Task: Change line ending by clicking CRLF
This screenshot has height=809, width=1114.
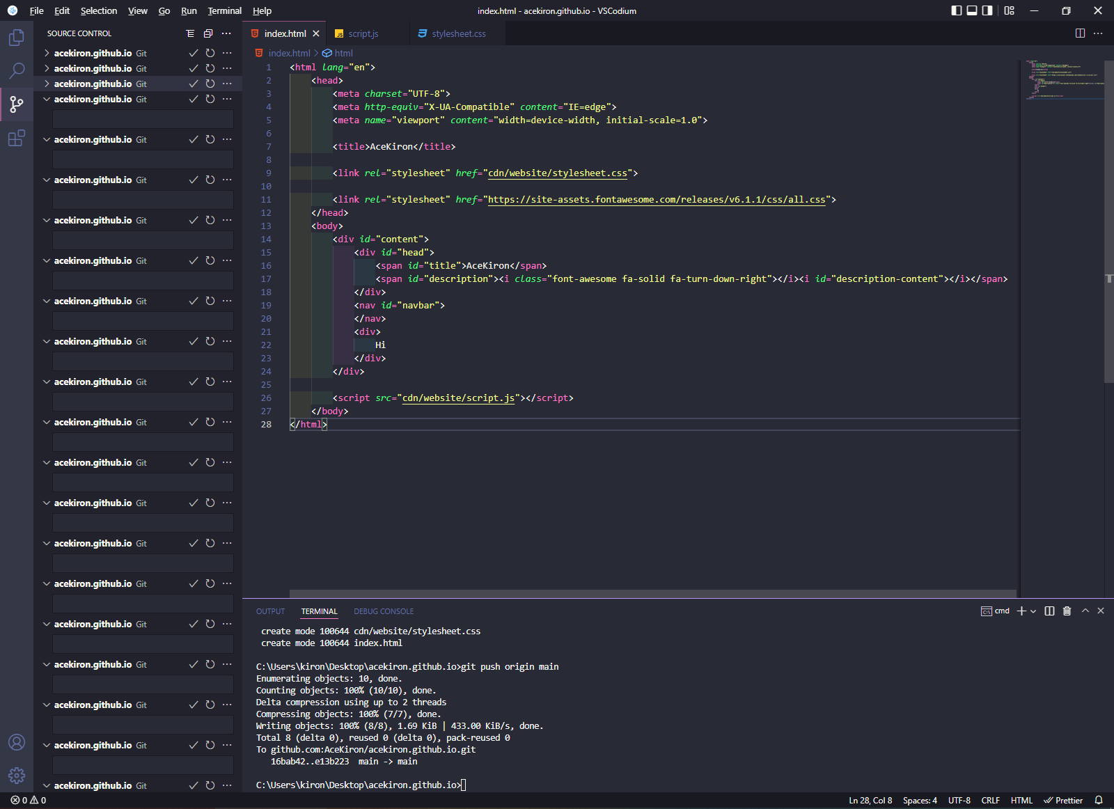Action: (x=990, y=800)
